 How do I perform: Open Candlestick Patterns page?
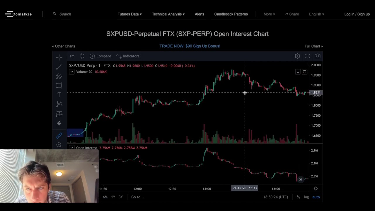point(231,14)
